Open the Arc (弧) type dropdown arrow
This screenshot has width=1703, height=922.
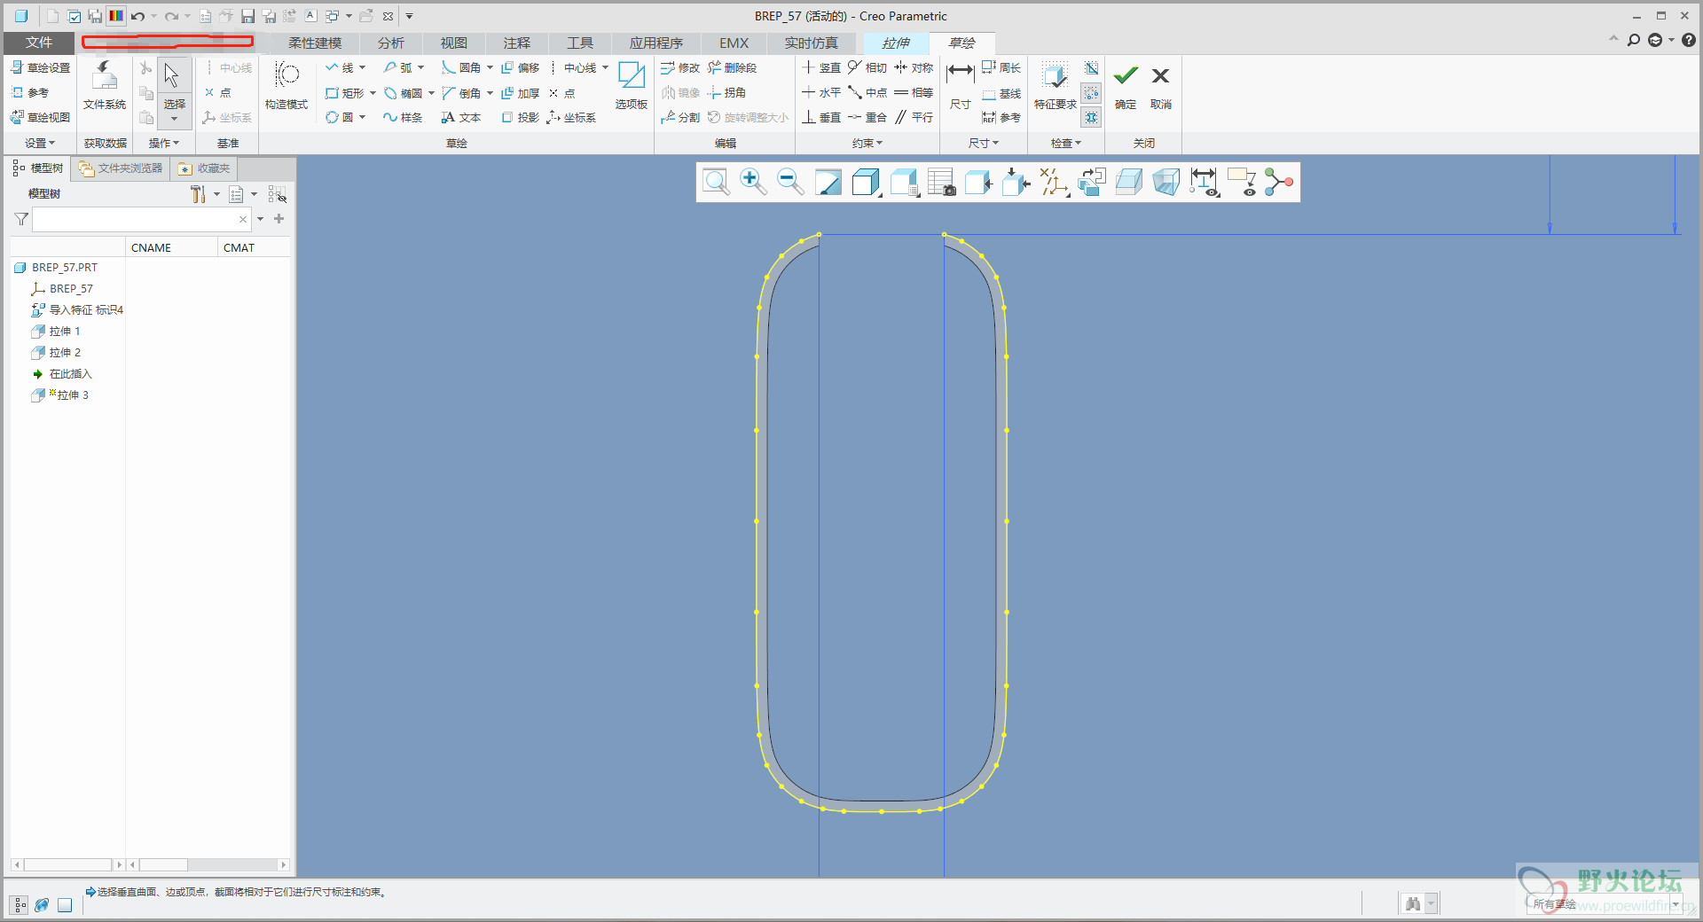coord(420,67)
